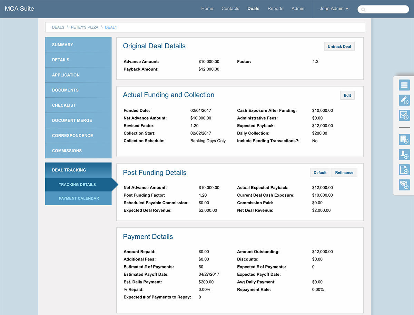Click the Refinance button
The image size is (414, 315).
[344, 173]
